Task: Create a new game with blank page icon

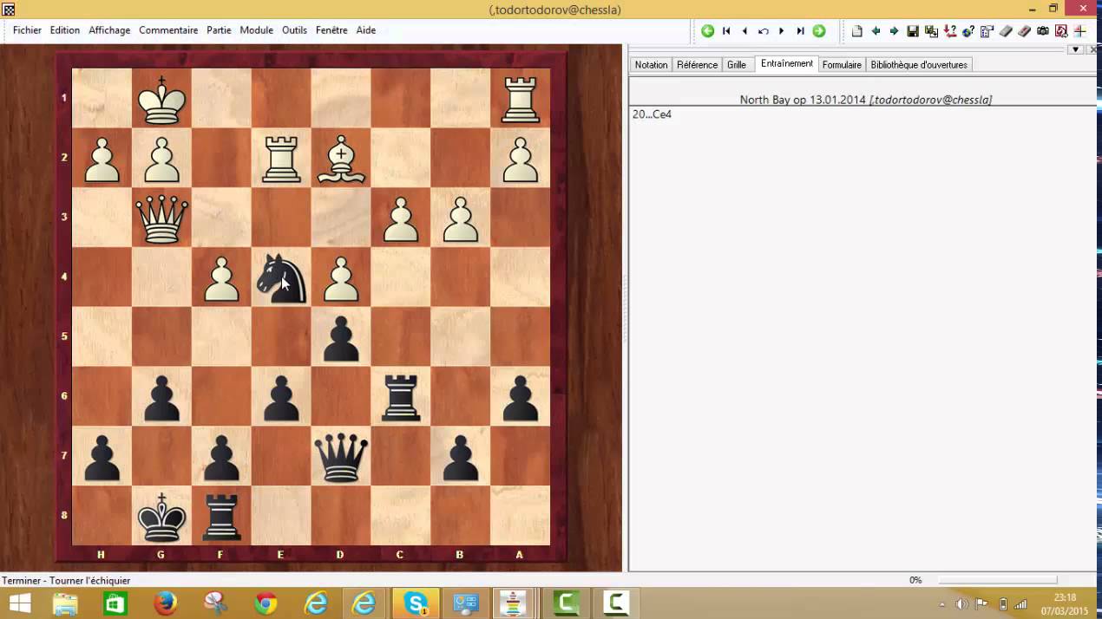Action: 857,31
